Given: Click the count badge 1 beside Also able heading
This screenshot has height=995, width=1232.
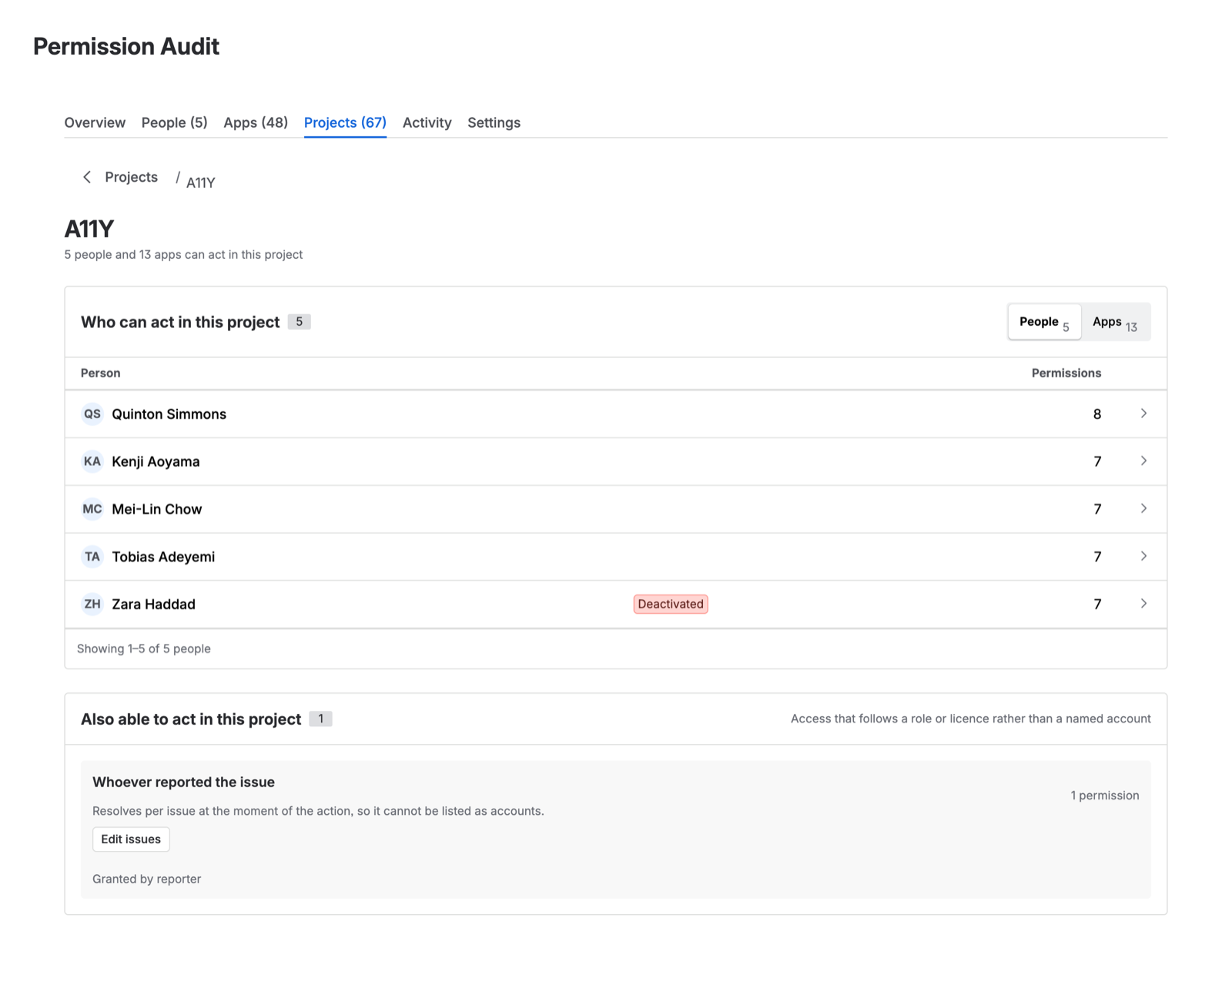Looking at the screenshot, I should tap(320, 719).
